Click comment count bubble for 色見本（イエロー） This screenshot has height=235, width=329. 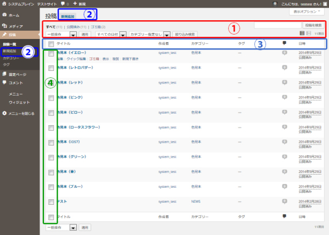click(284, 53)
